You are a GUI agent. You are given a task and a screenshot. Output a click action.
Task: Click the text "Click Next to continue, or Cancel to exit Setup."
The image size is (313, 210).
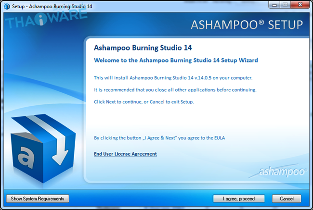(143, 102)
